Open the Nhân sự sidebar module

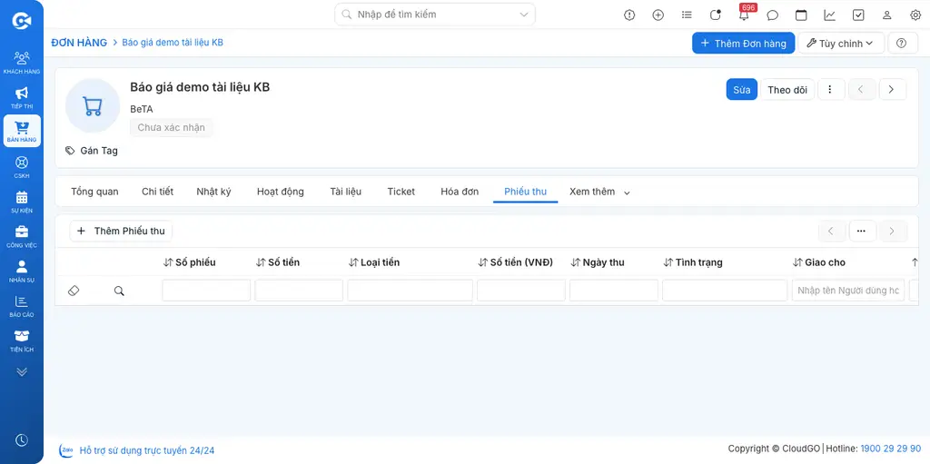tap(22, 271)
